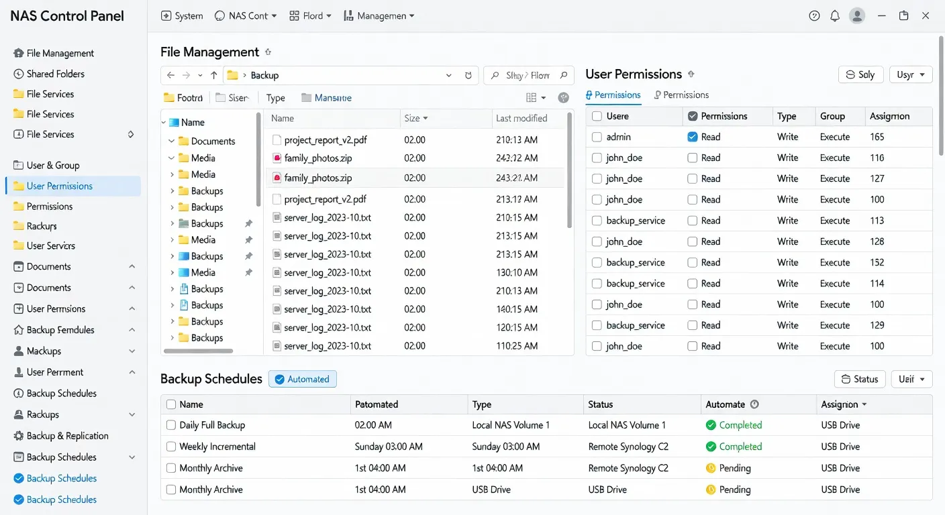Select the User Permissions sidebar icon
The width and height of the screenshot is (945, 515).
click(x=18, y=186)
